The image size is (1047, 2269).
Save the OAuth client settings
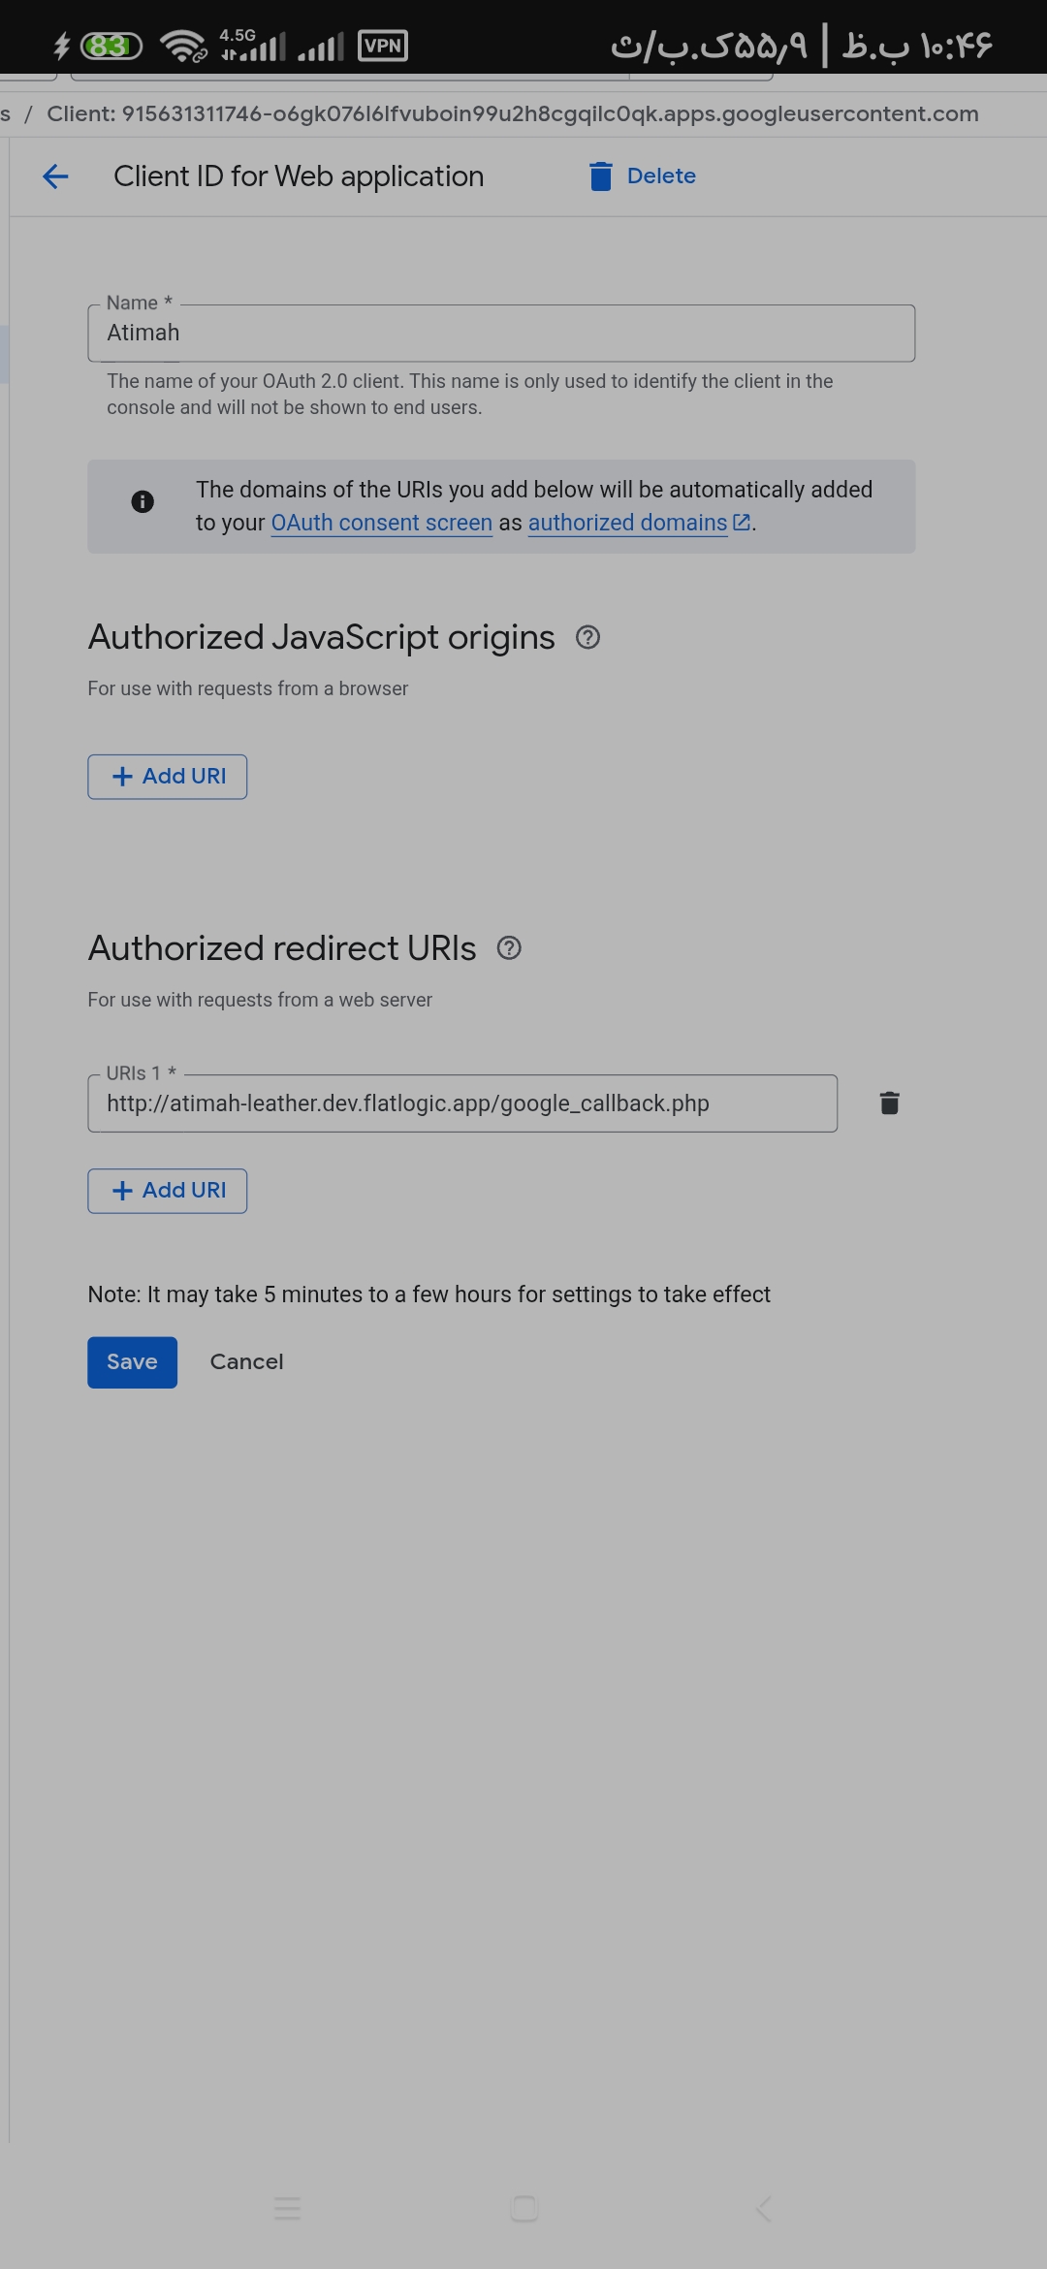pyautogui.click(x=132, y=1362)
